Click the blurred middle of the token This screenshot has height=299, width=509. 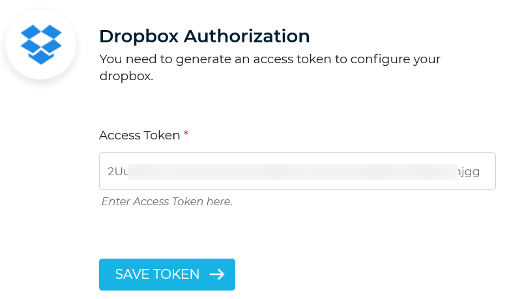pyautogui.click(x=293, y=171)
